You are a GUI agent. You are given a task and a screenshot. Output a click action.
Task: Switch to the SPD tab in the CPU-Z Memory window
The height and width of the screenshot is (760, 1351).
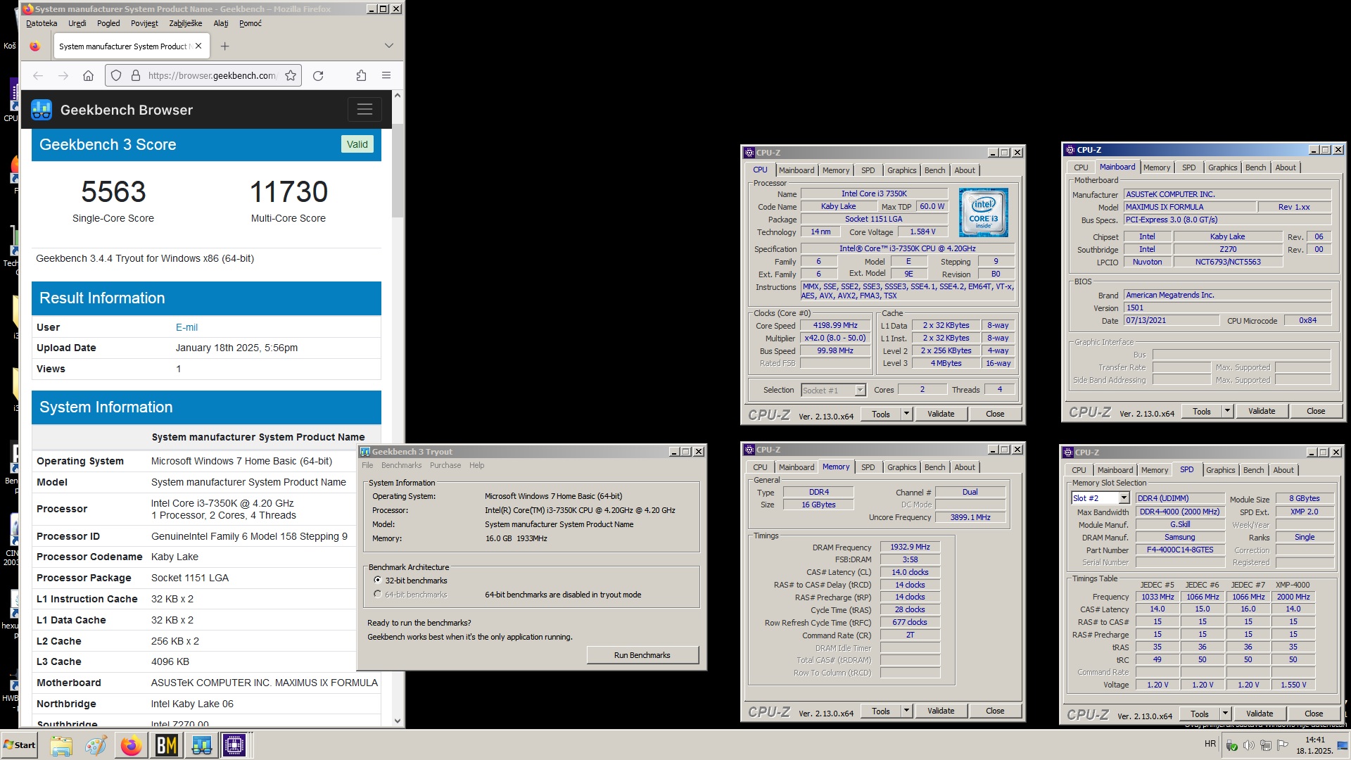pos(868,467)
